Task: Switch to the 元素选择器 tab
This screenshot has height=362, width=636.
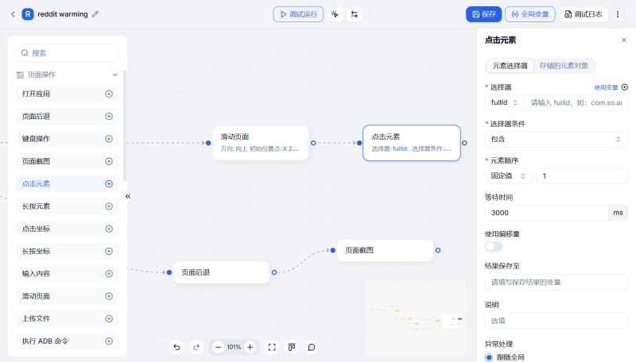Action: coord(510,66)
